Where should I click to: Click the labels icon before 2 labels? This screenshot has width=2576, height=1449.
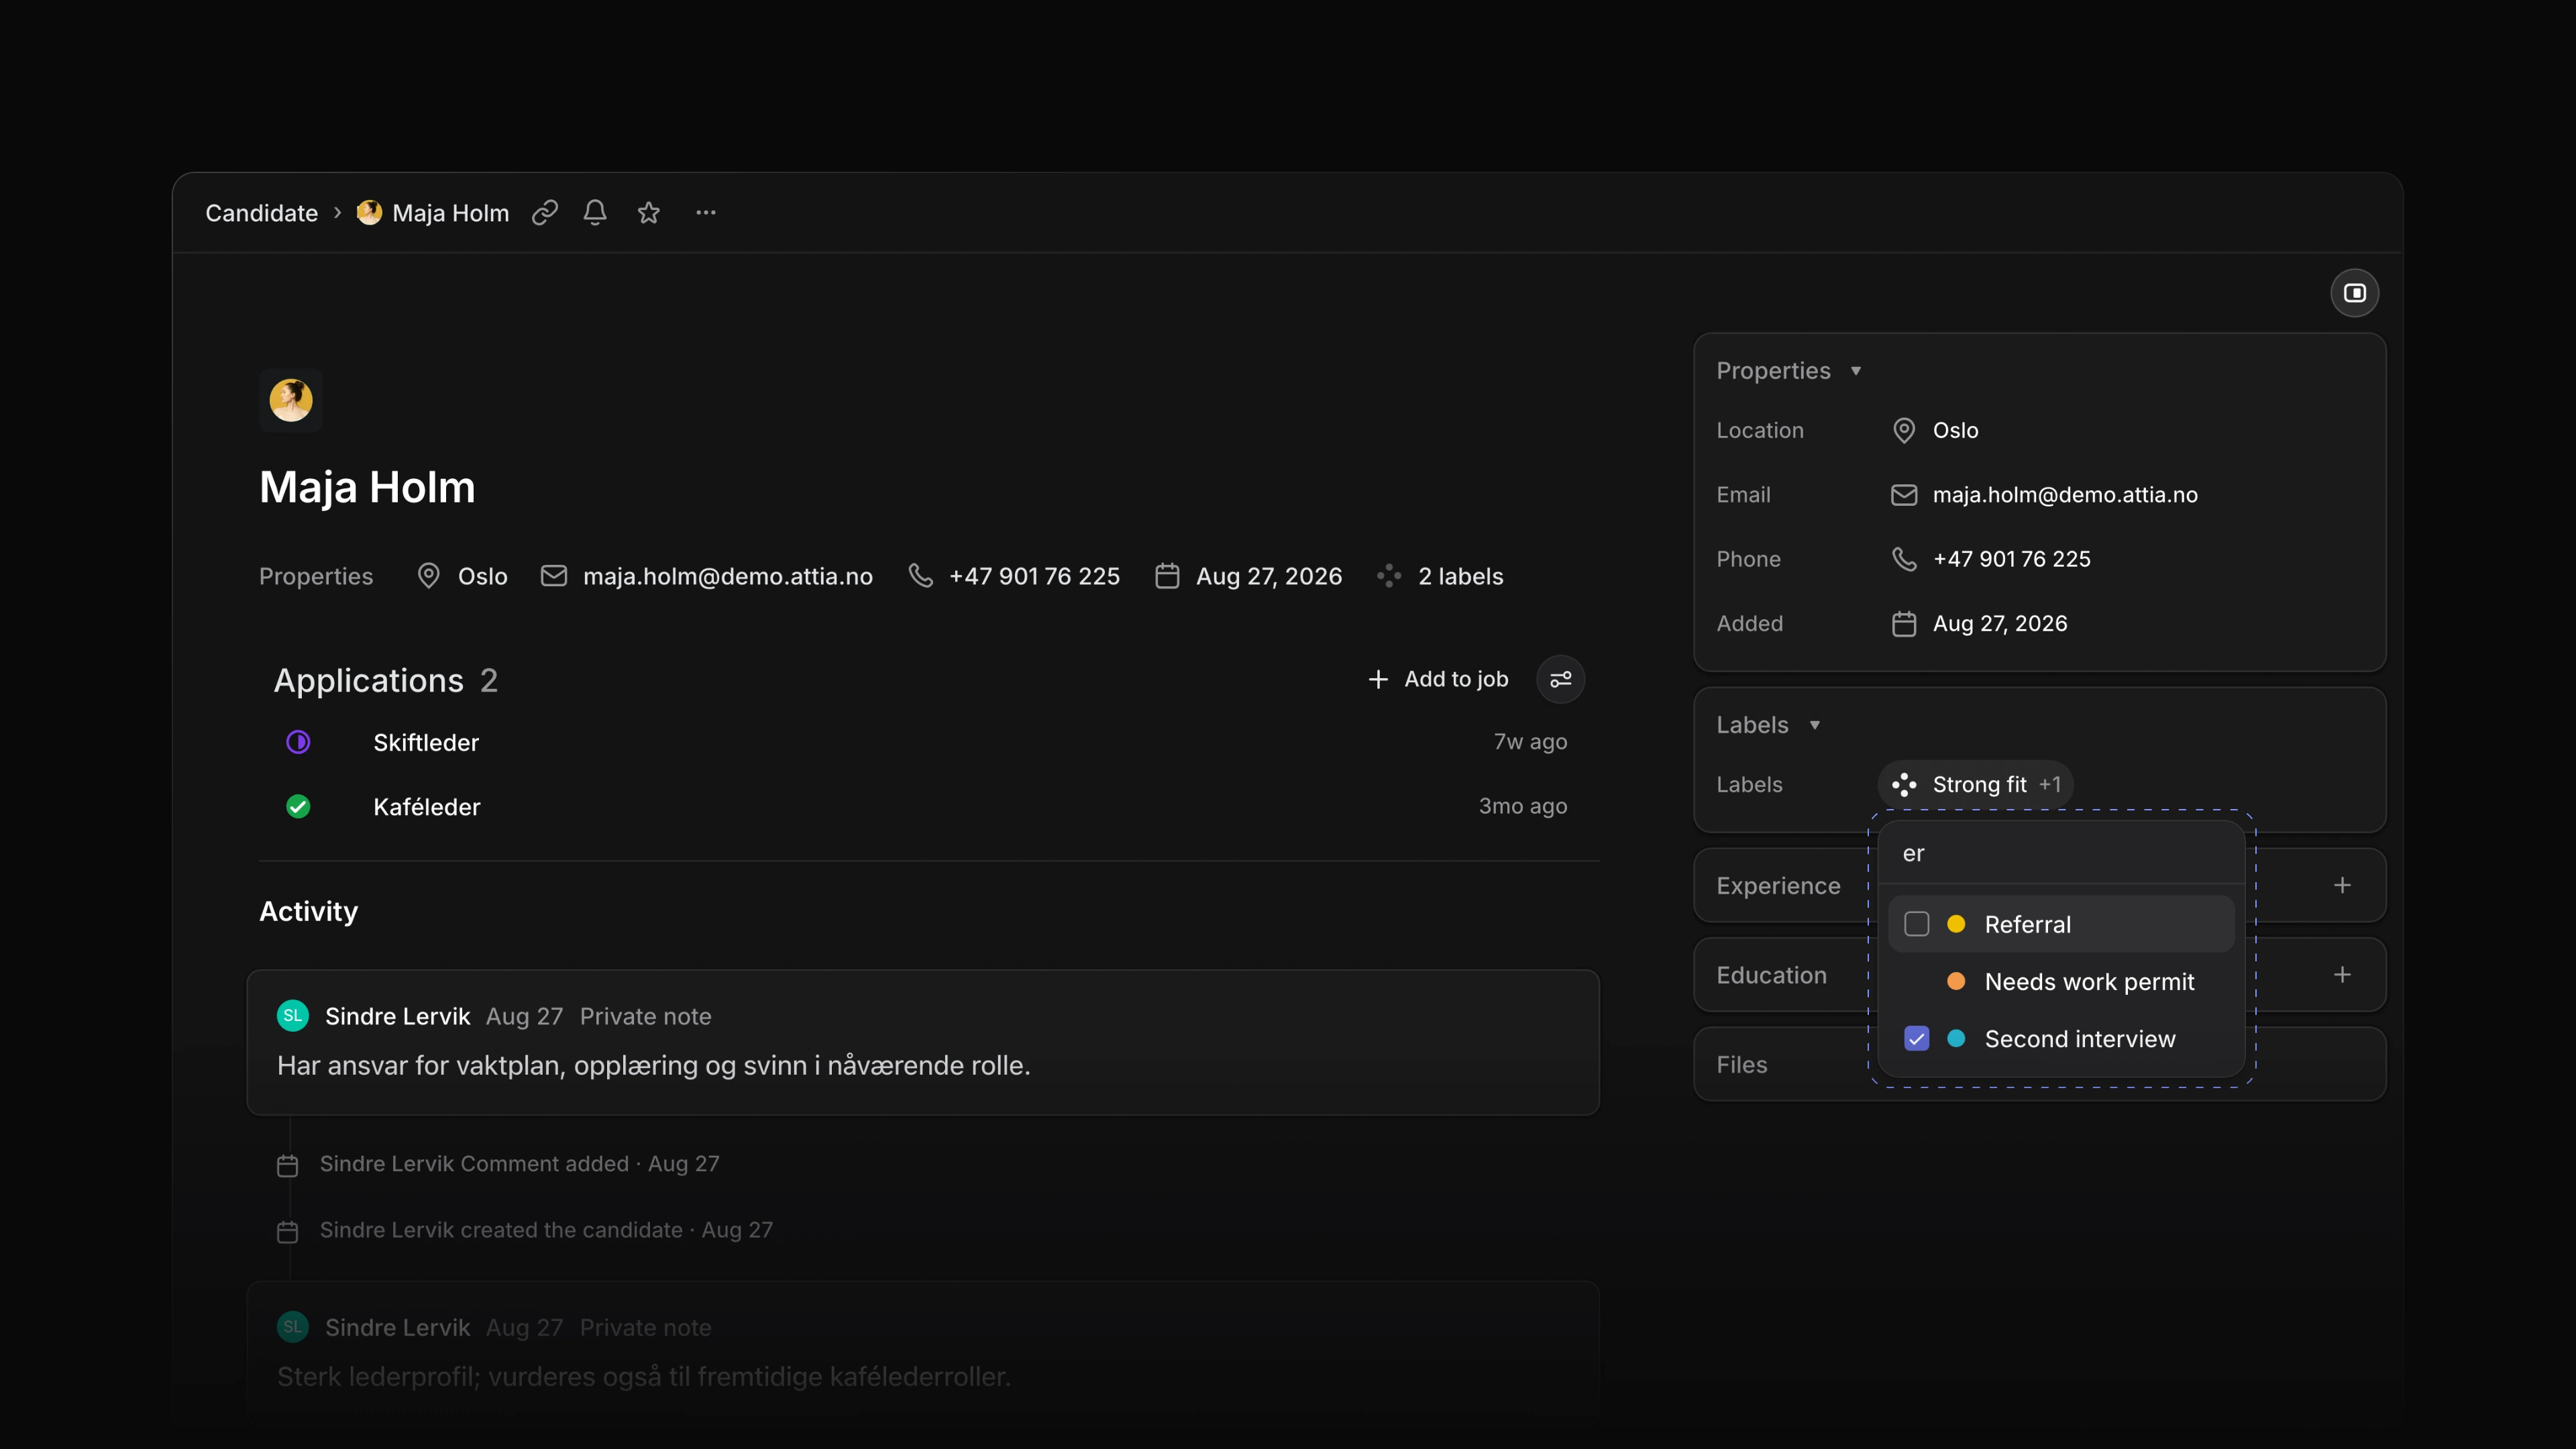point(1389,576)
